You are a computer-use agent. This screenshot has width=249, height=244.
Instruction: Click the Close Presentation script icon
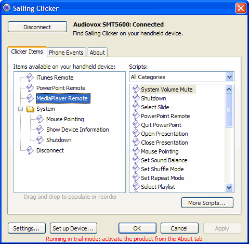136,142
